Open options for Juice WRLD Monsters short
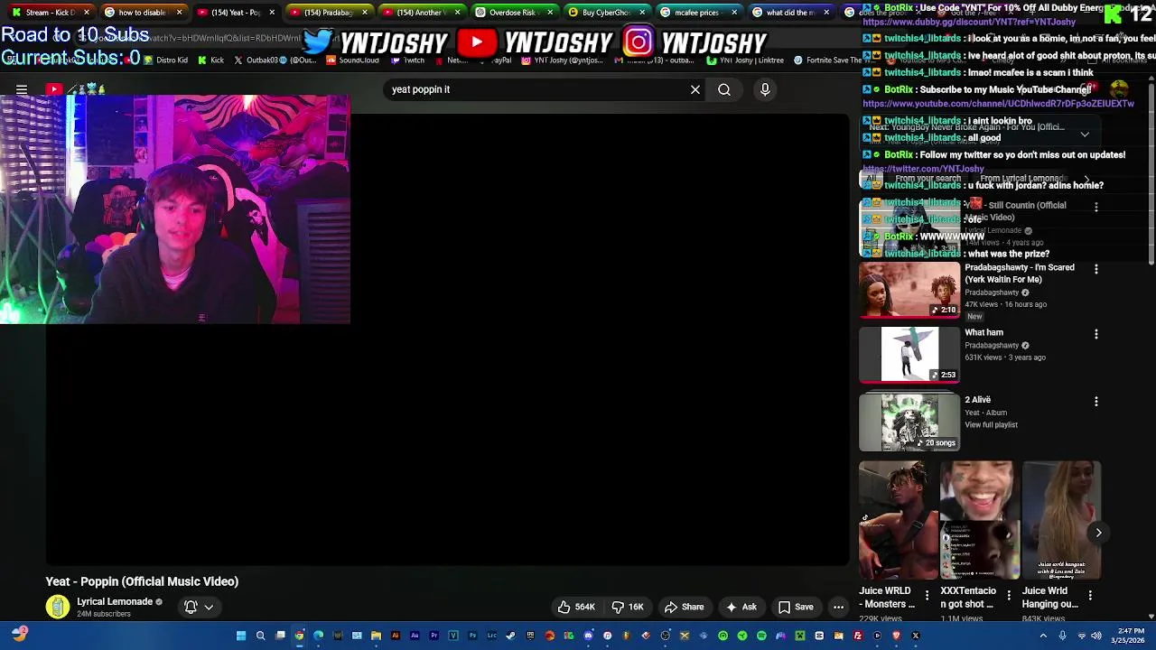This screenshot has width=1156, height=650. click(x=927, y=594)
